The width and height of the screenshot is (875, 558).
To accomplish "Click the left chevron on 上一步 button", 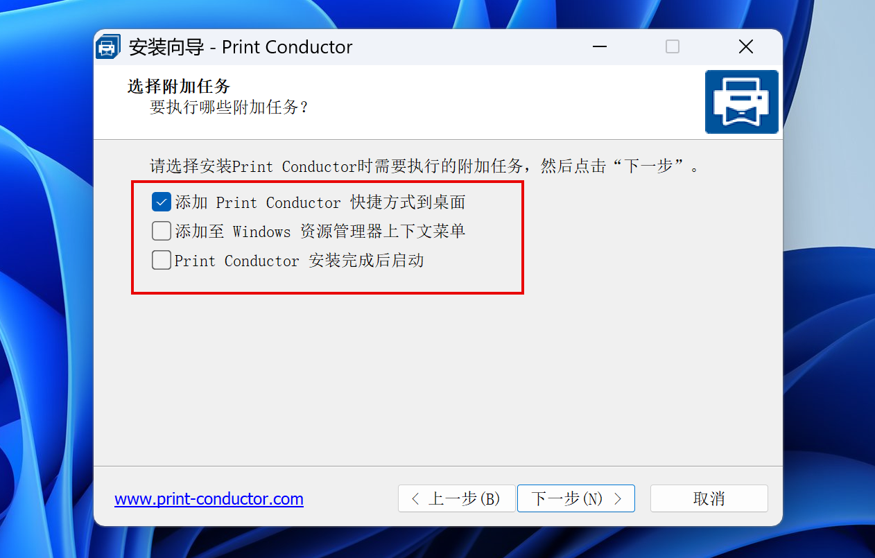I will pos(415,498).
